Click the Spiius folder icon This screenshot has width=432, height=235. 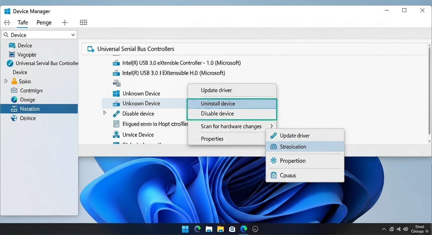pyautogui.click(x=14, y=81)
